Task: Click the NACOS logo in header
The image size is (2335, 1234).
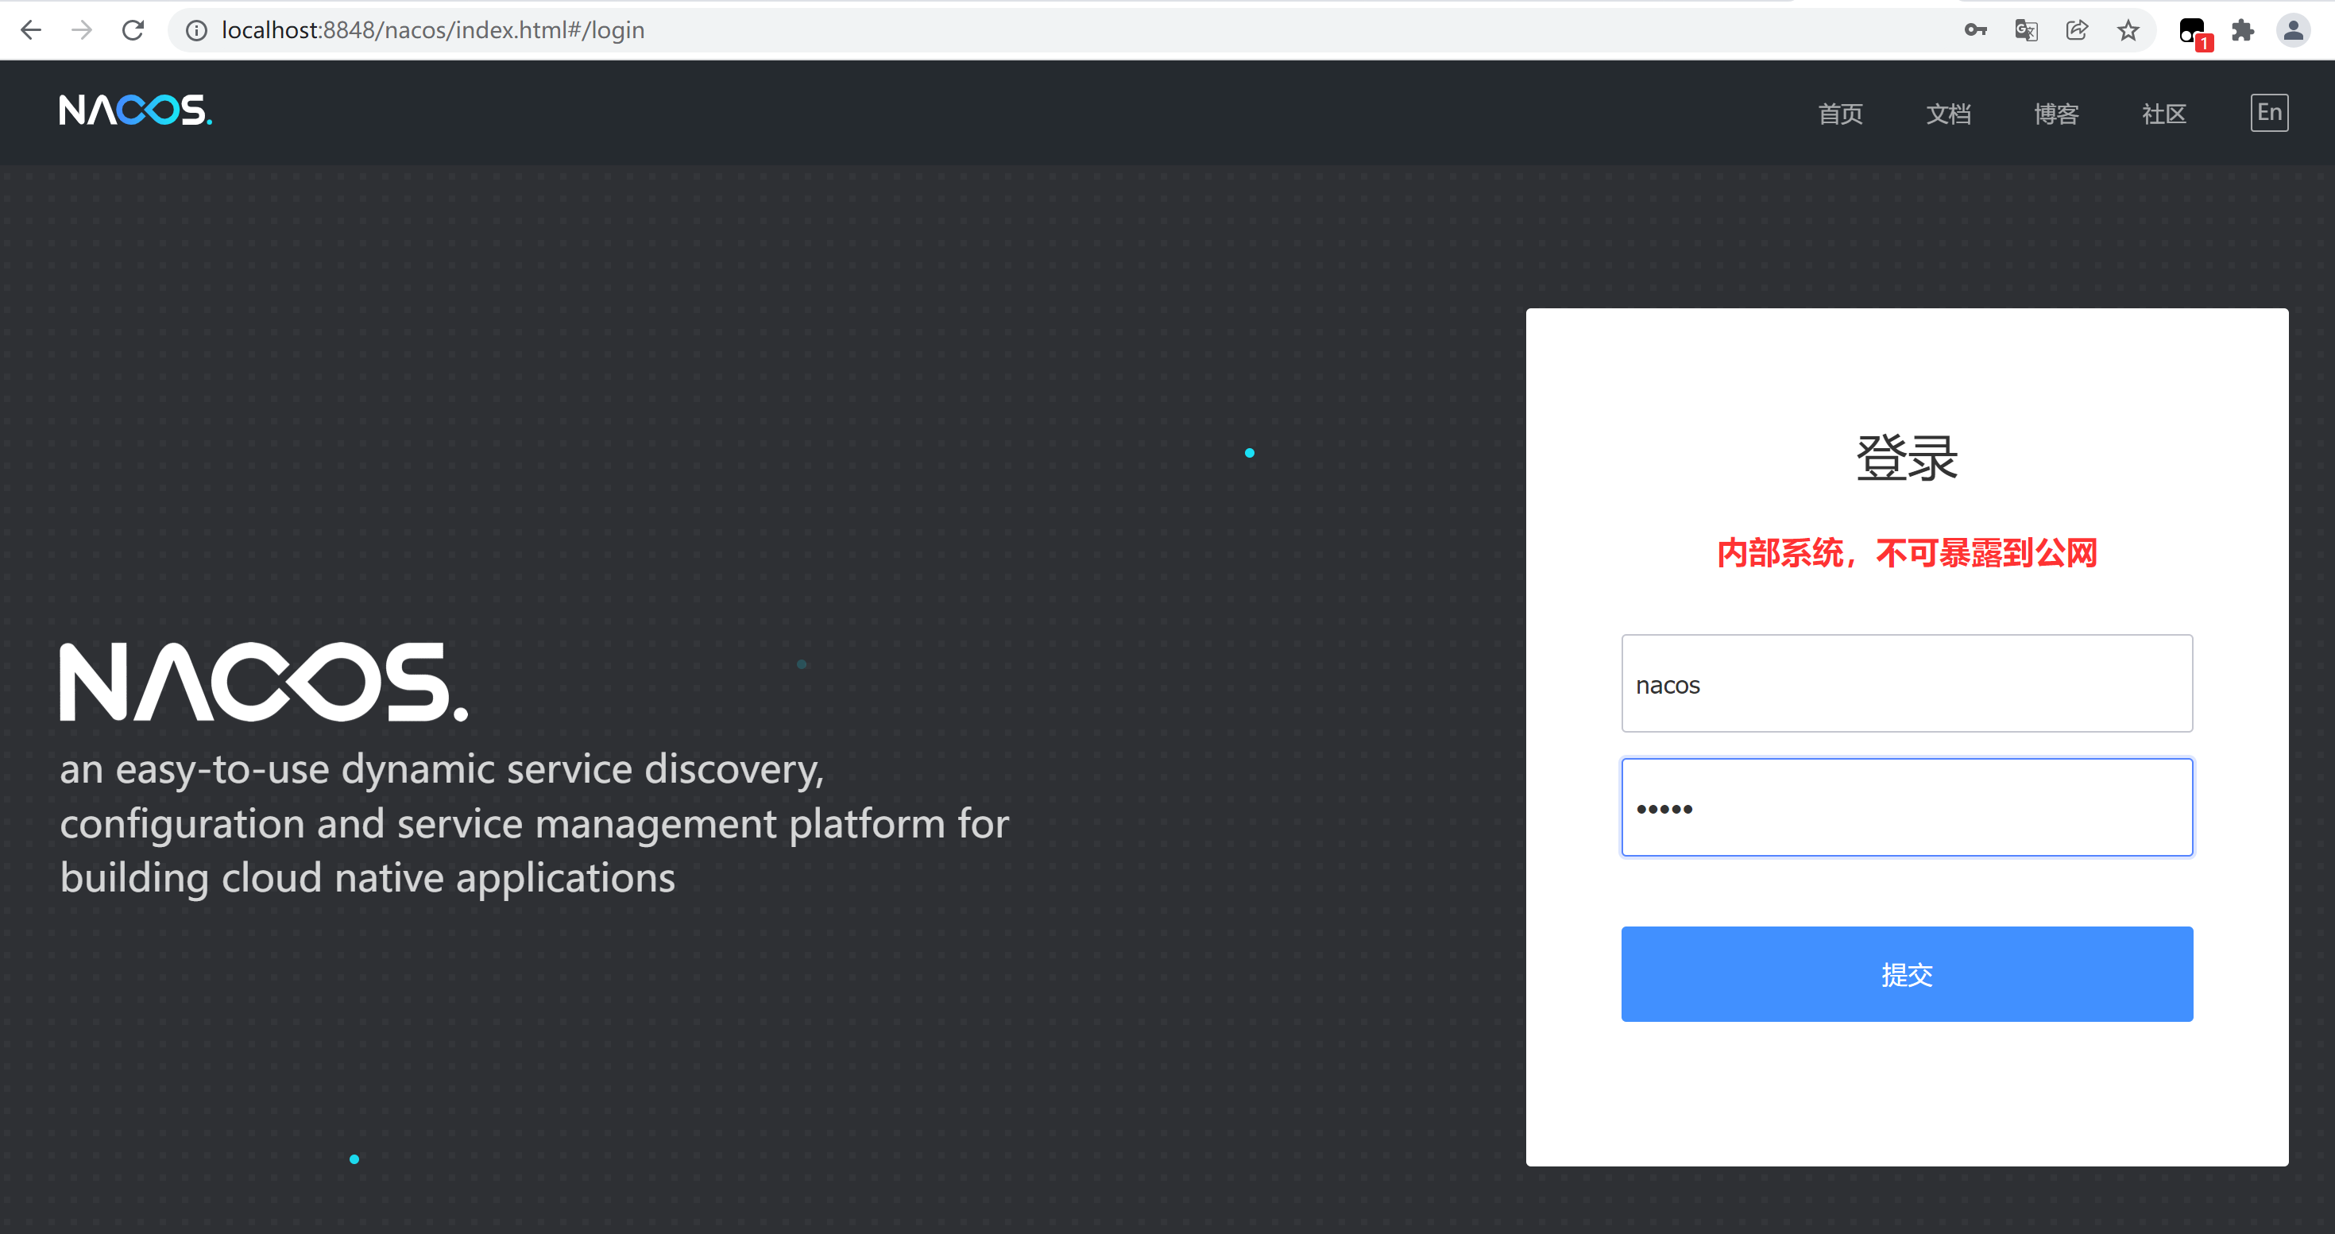Action: click(x=135, y=110)
